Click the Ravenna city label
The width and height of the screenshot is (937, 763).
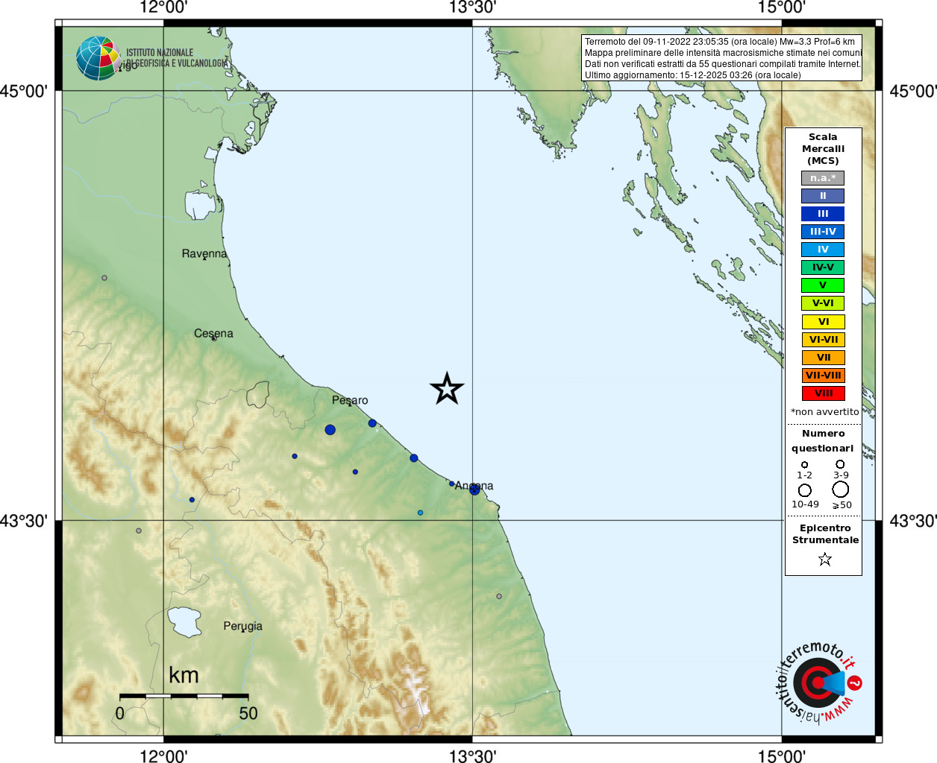[x=204, y=253]
